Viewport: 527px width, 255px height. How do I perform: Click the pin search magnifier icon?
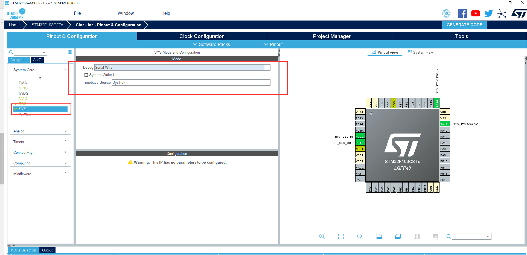point(449,236)
